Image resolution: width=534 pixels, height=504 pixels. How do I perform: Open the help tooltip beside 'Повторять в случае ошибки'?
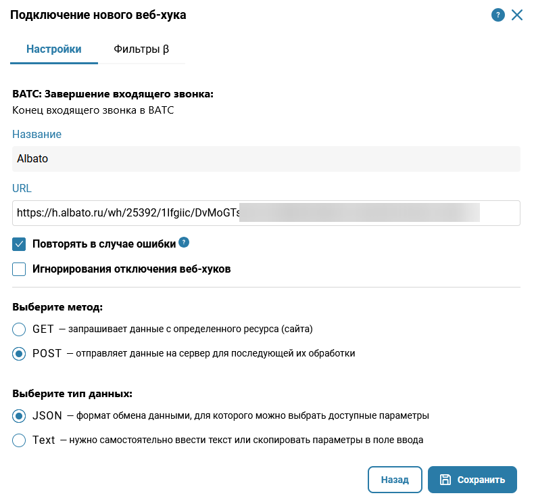(184, 242)
